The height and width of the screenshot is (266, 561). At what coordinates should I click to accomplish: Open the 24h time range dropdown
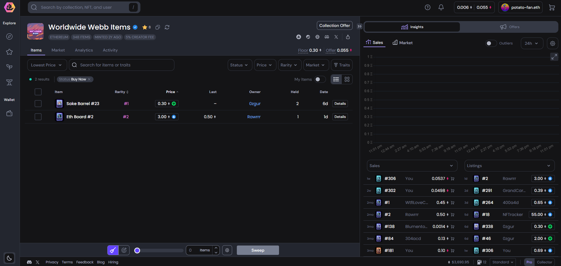(532, 43)
